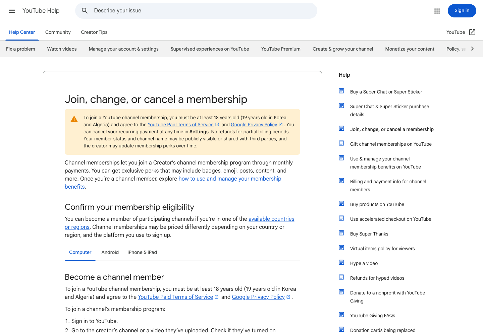The width and height of the screenshot is (483, 335).
Task: Open Buy products on YouTube article
Action: coord(377,204)
